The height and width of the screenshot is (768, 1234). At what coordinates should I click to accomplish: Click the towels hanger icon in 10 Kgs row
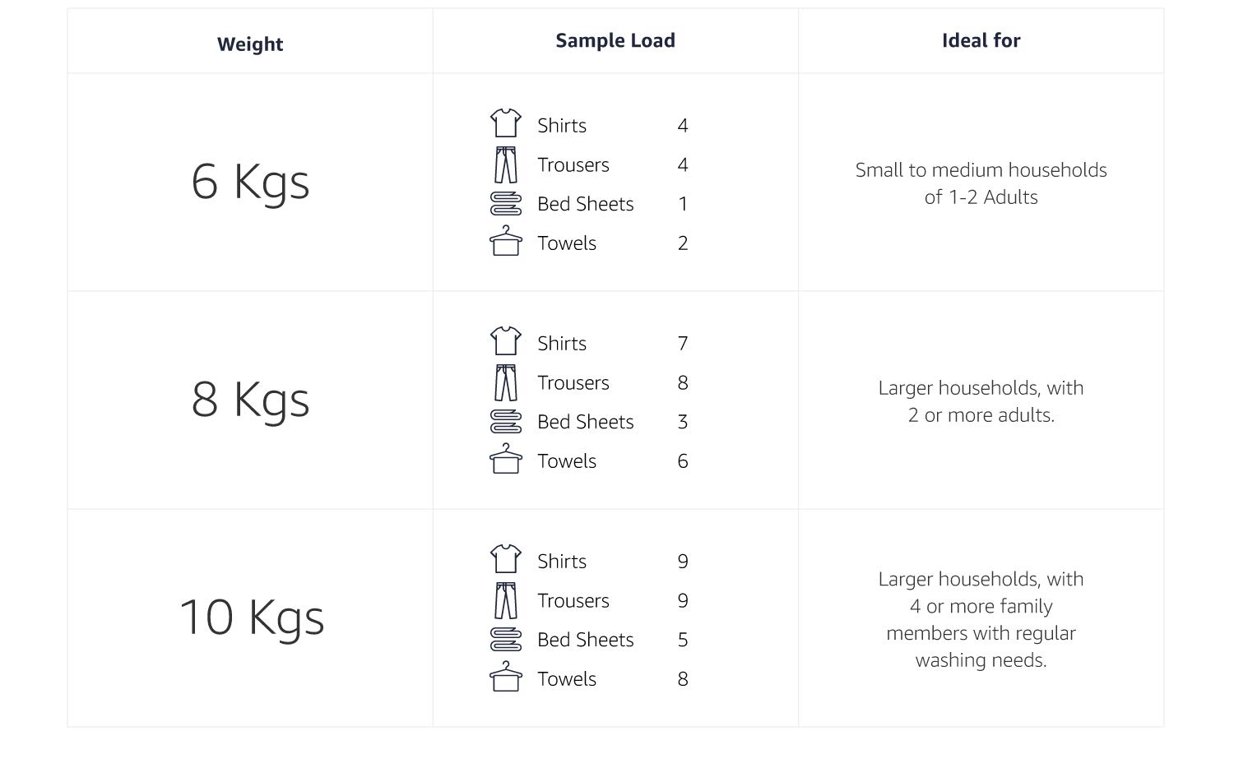coord(505,678)
